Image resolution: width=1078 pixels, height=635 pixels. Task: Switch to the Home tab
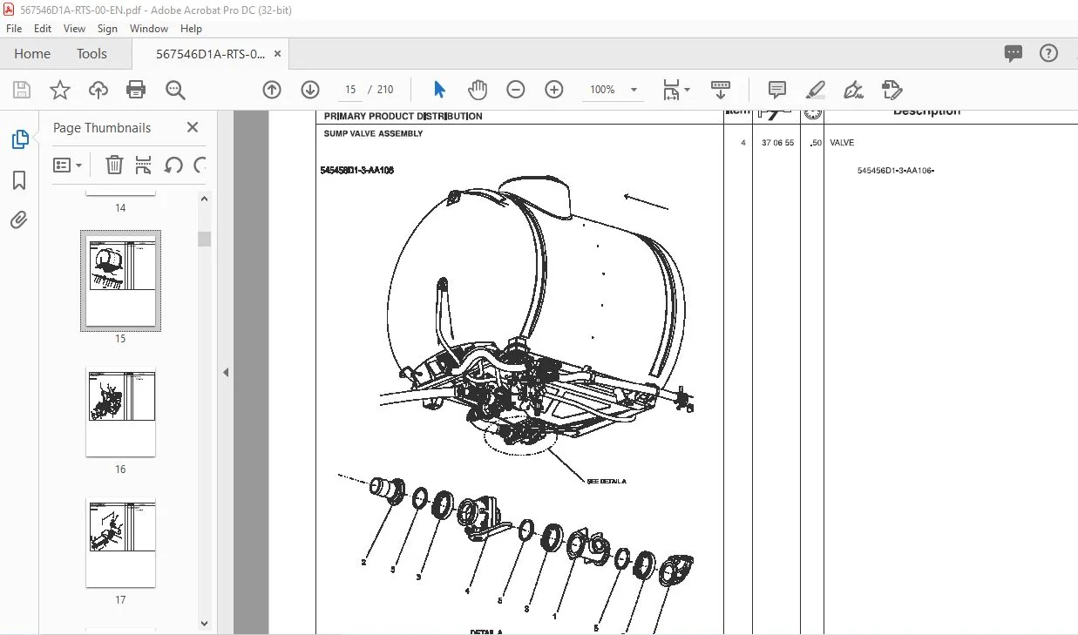(x=32, y=53)
